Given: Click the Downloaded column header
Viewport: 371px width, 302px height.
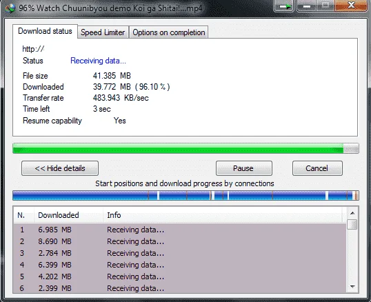Looking at the screenshot, I should [x=69, y=215].
